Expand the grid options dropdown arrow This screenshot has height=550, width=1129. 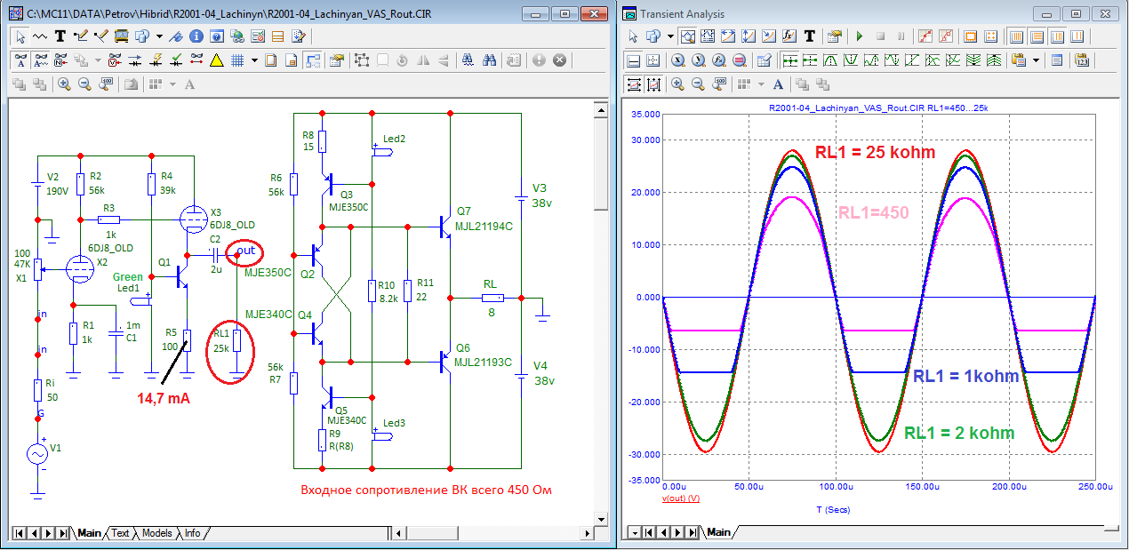254,60
